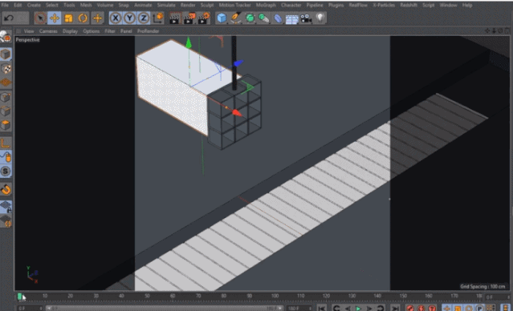The height and width of the screenshot is (311, 513).
Task: Click the green Extrude generator icon
Action: (x=263, y=18)
